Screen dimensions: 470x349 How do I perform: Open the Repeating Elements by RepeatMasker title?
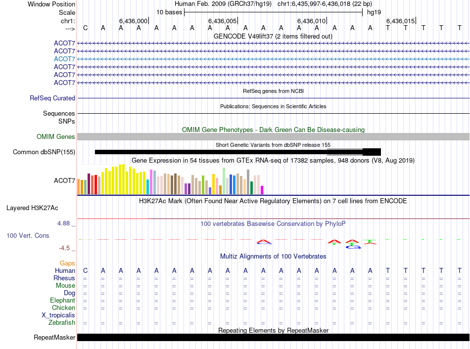coord(273,330)
